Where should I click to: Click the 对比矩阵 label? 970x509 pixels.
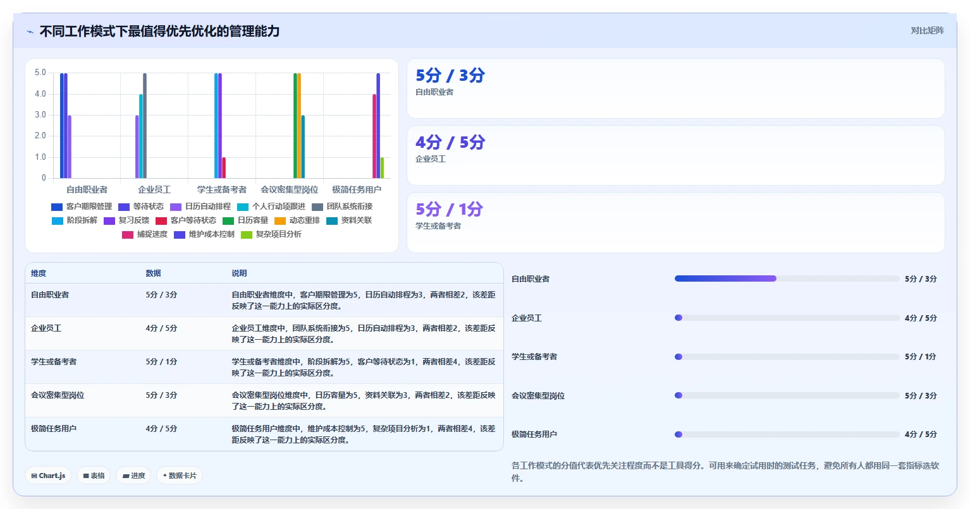pyautogui.click(x=927, y=30)
